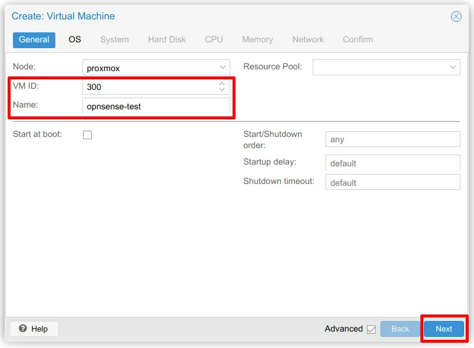The height and width of the screenshot is (348, 474).
Task: Proceed with the Next button
Action: [444, 329]
